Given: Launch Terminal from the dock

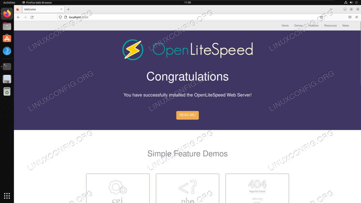Looking at the screenshot, I should [x=7, y=66].
